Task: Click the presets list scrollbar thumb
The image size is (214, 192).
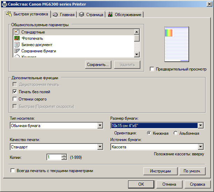Action: pos(137,38)
